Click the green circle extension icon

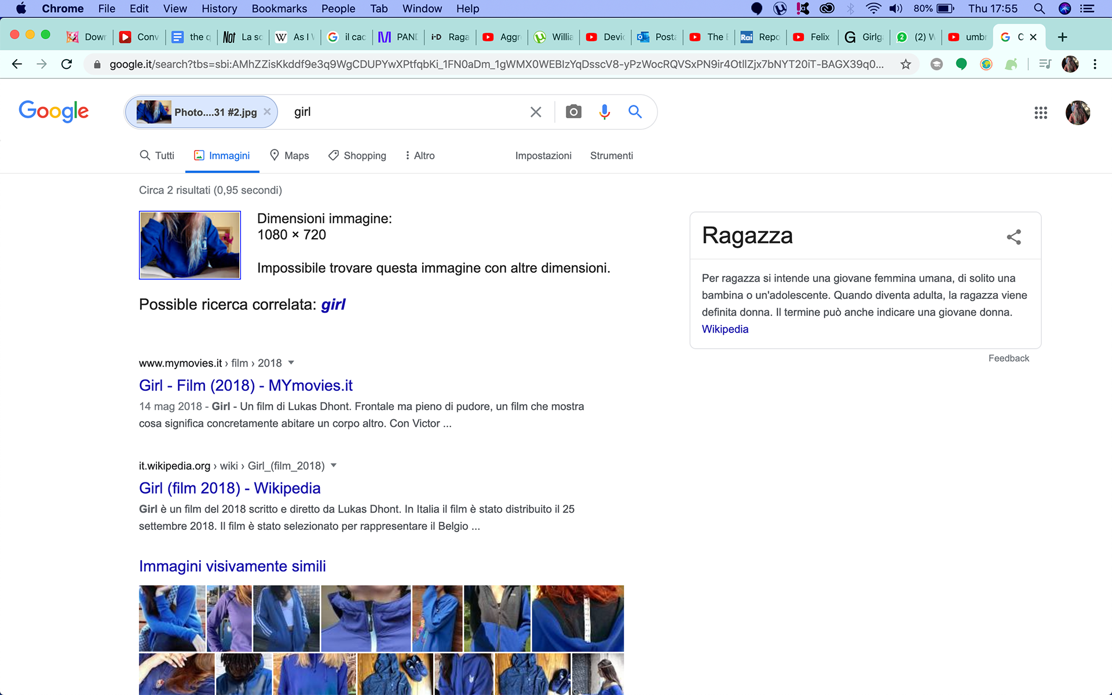pos(961,64)
